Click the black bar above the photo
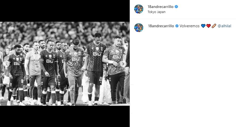 point(65,11)
